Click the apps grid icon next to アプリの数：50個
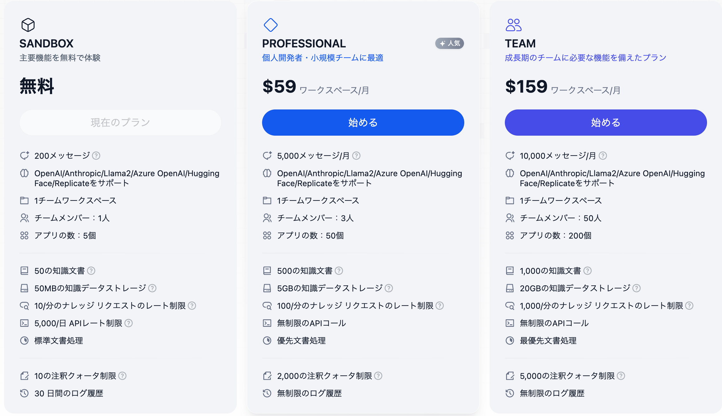Viewport: 722px width, 416px height. pyautogui.click(x=267, y=236)
